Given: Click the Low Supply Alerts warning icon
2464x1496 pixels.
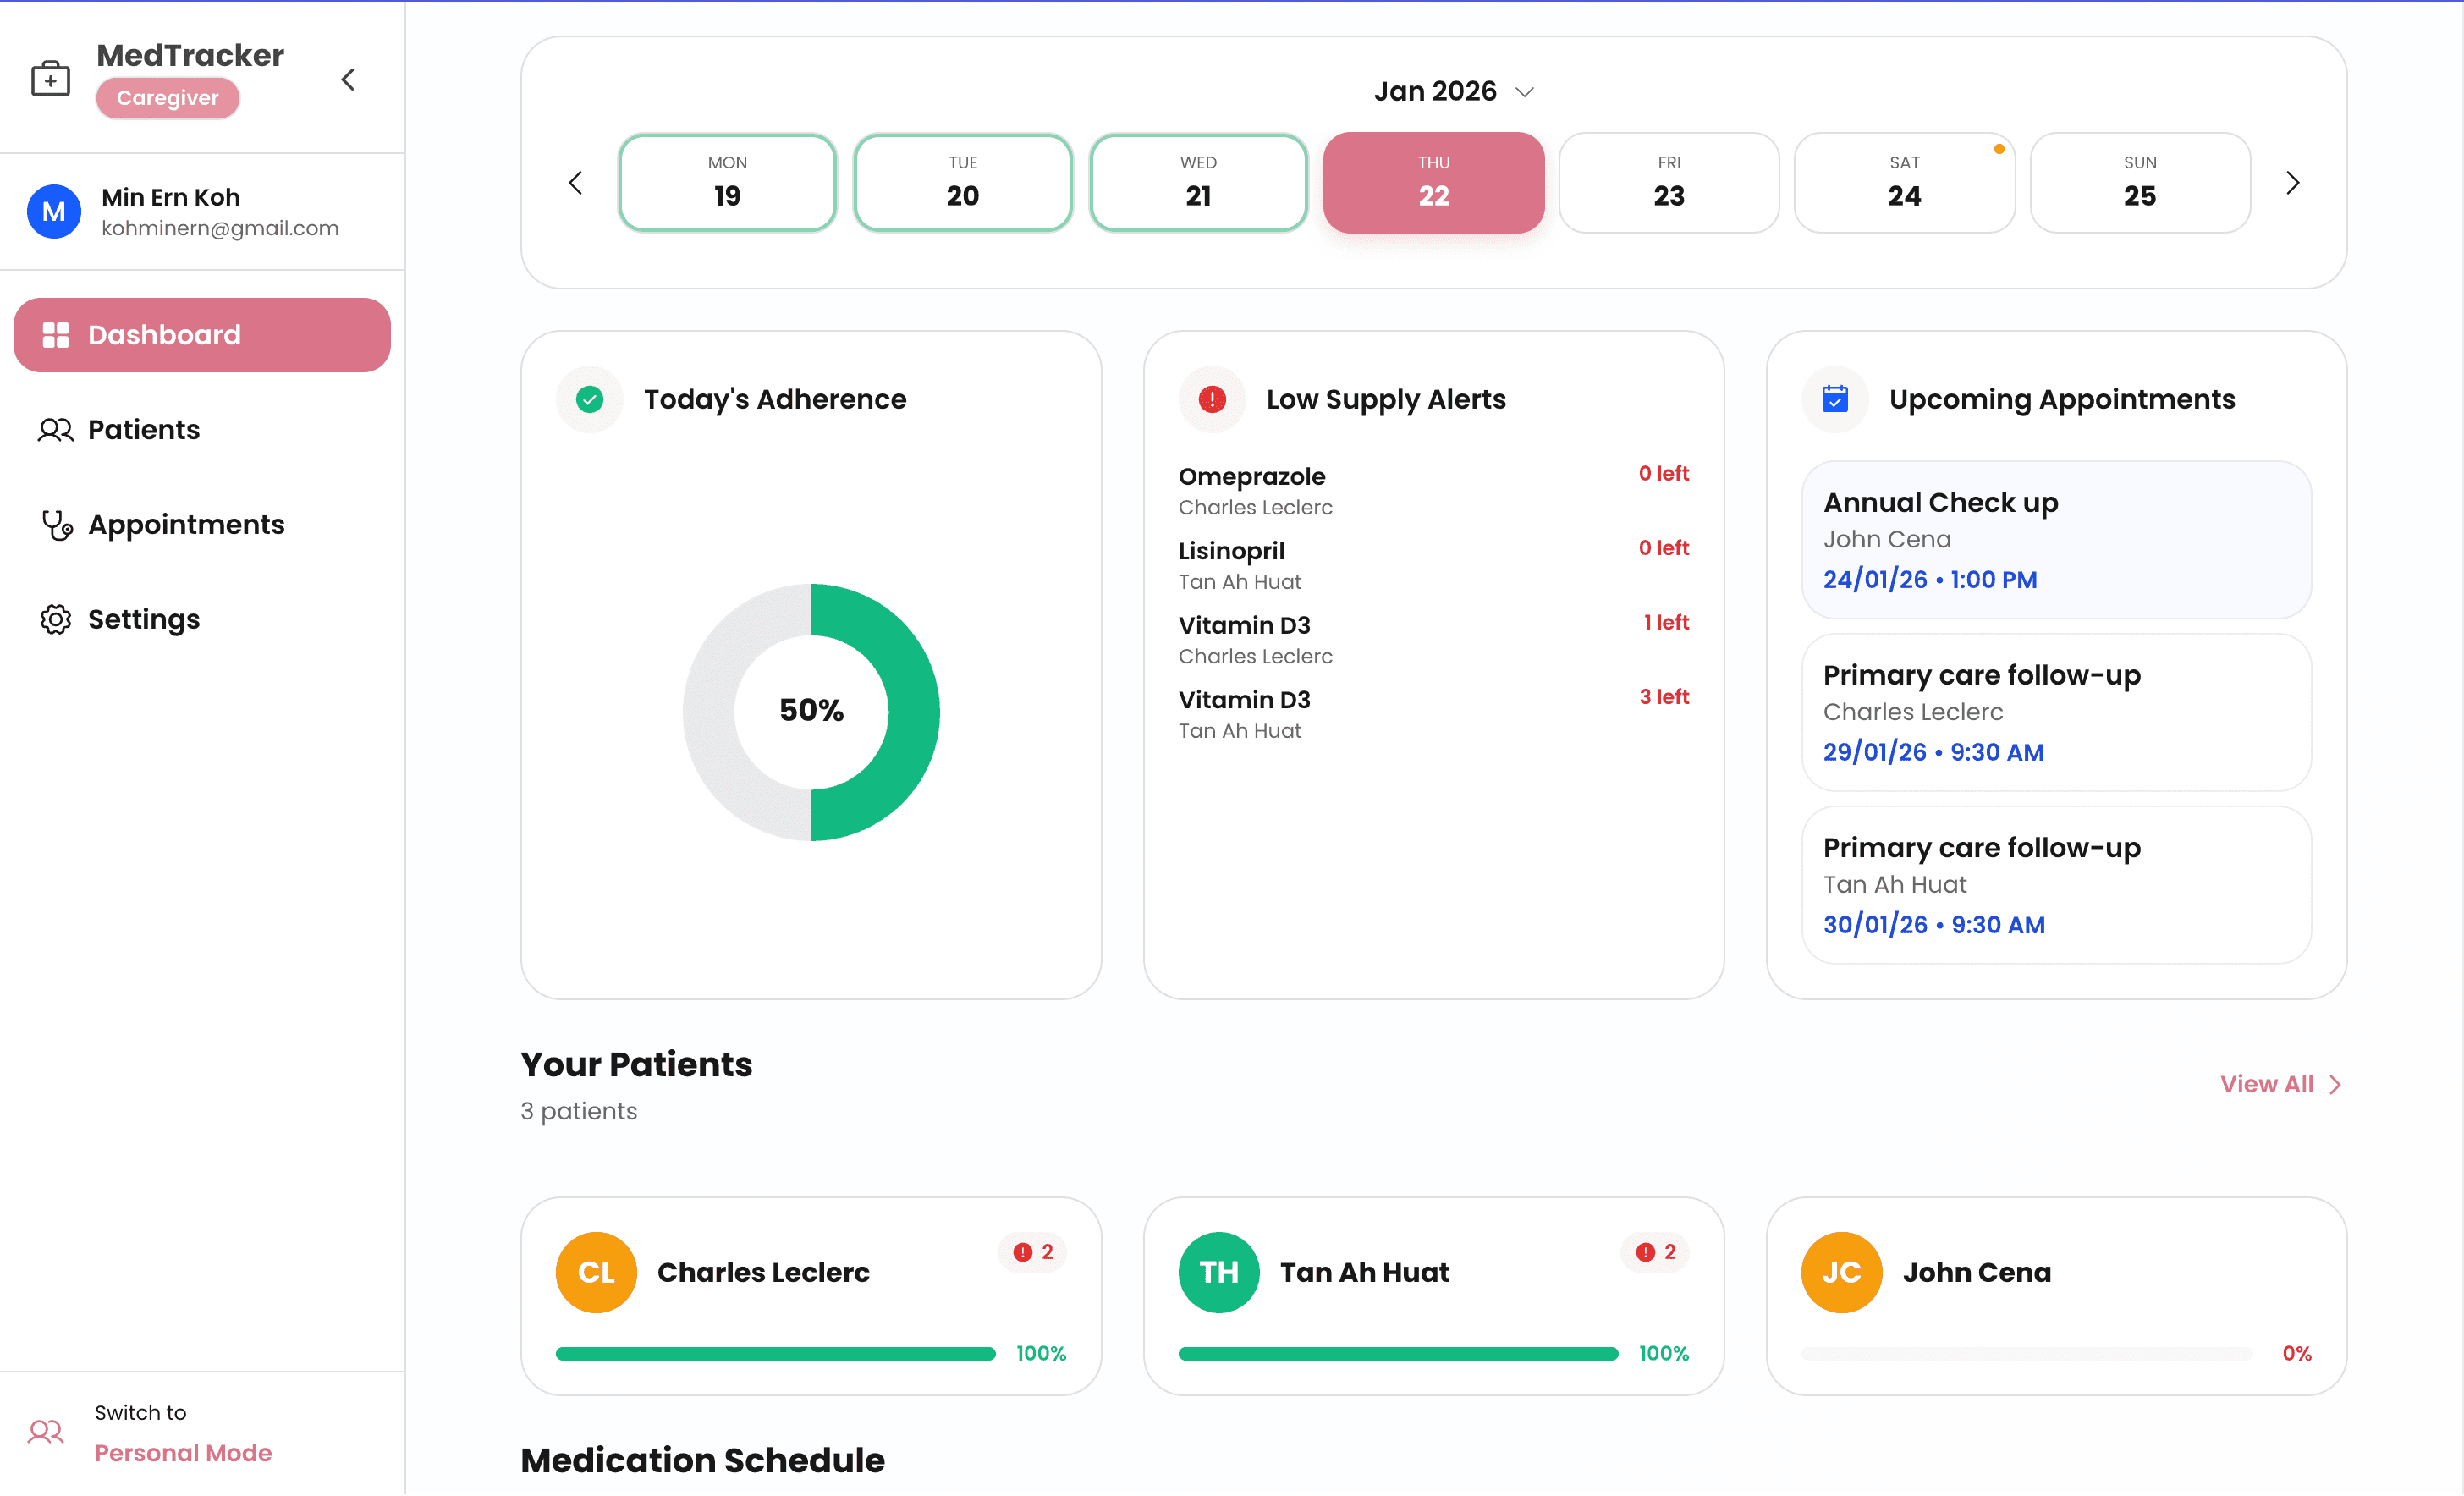Looking at the screenshot, I should [x=1211, y=399].
